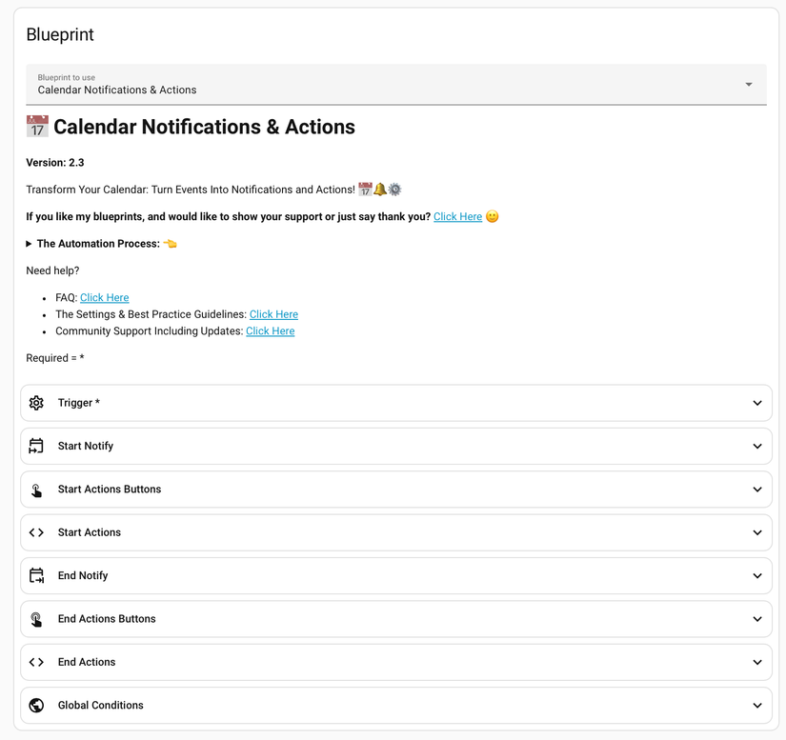
Task: Click the globe icon on Global Conditions
Action: point(36,705)
